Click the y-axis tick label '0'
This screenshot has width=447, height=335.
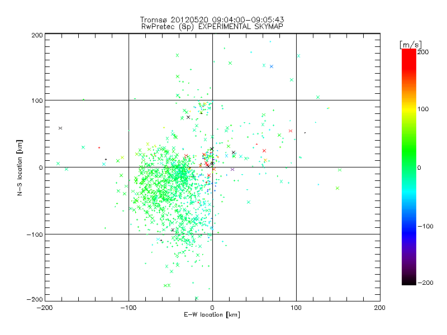point(41,167)
